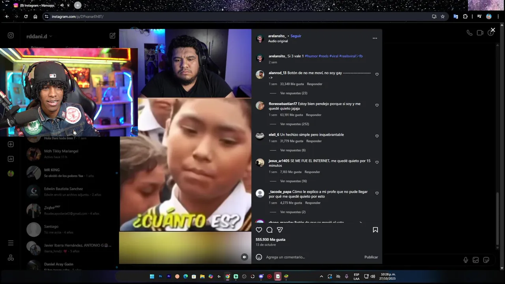The width and height of the screenshot is (505, 284).
Task: Reply to eleli_6 with Responder
Action: click(x=314, y=141)
